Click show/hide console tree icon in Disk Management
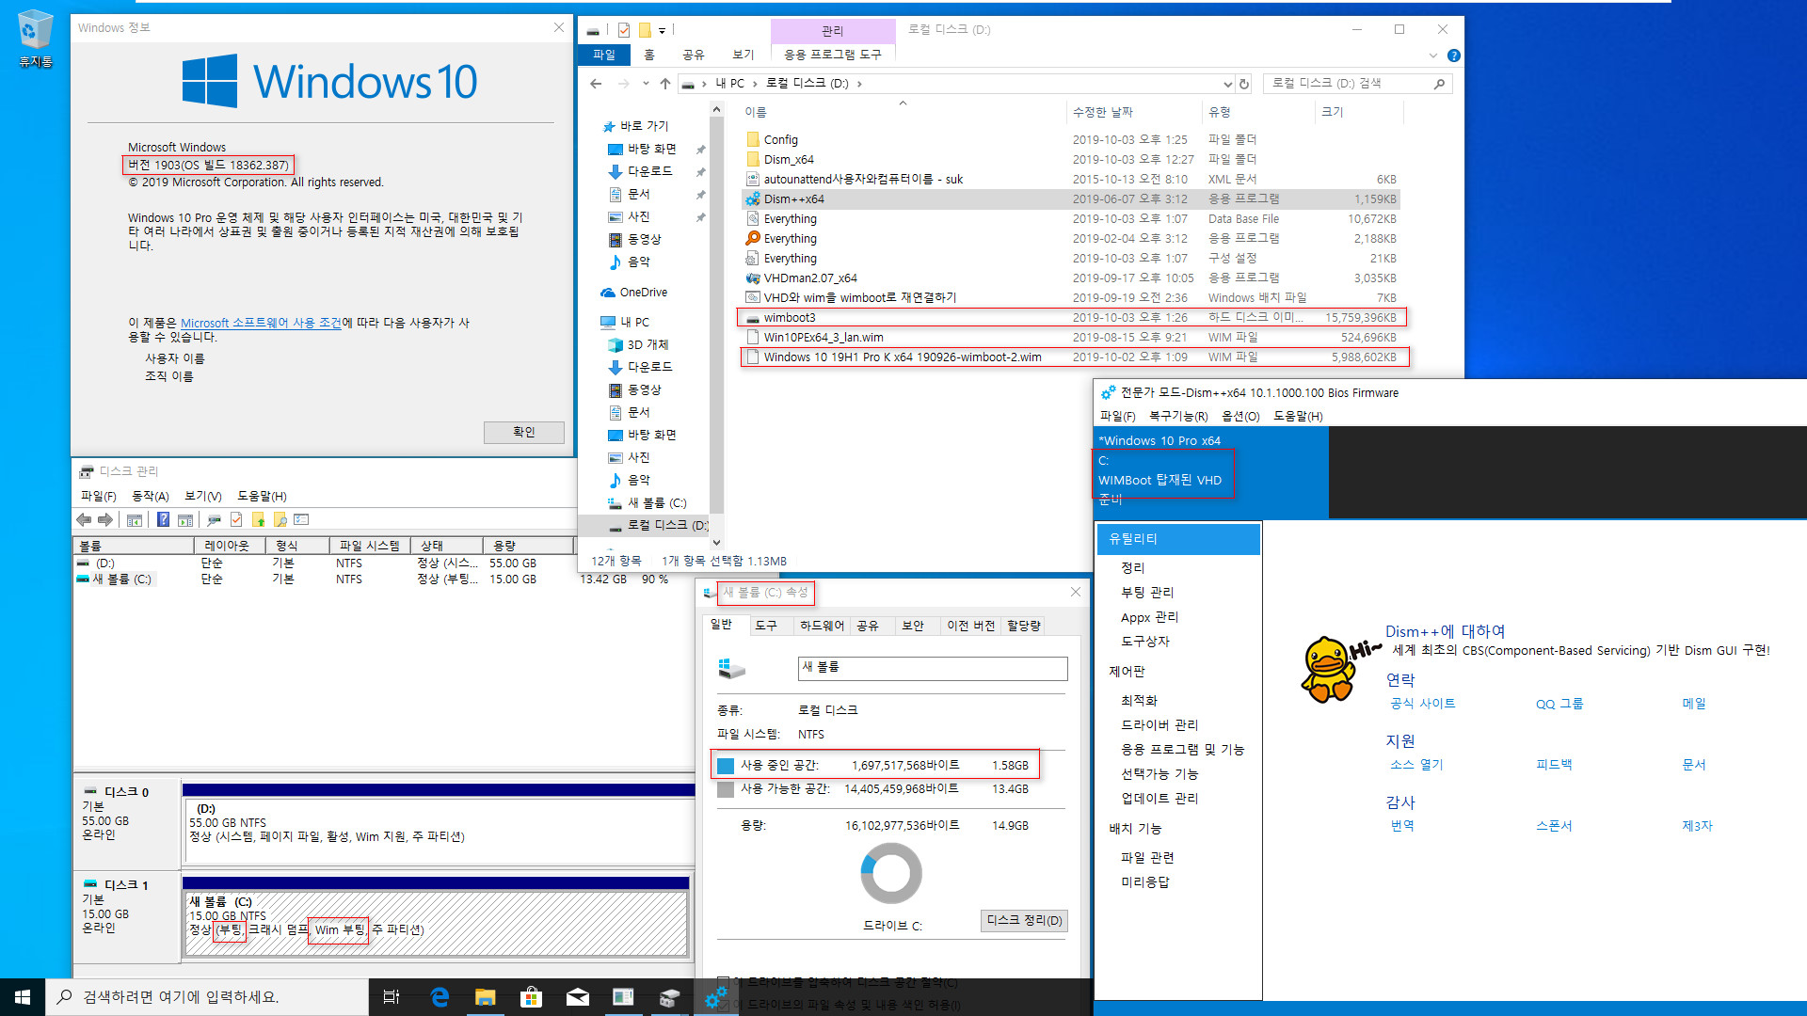 tap(135, 519)
